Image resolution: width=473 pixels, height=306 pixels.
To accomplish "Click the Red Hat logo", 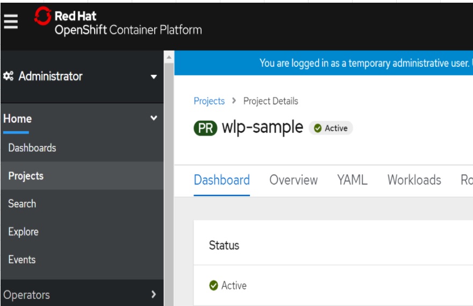I will 43,17.
